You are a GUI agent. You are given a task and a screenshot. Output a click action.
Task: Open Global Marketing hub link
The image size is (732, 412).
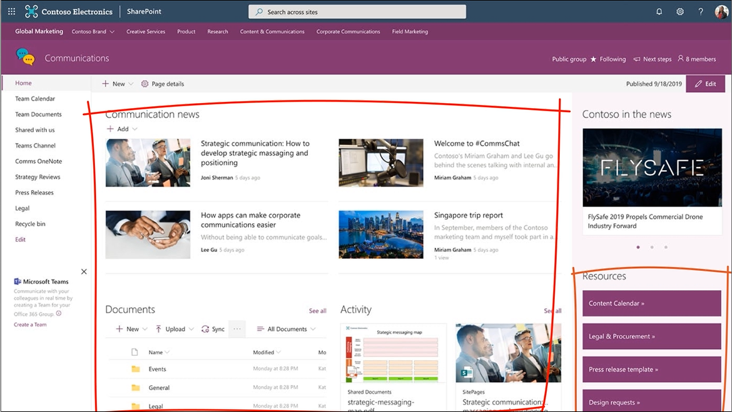click(39, 31)
